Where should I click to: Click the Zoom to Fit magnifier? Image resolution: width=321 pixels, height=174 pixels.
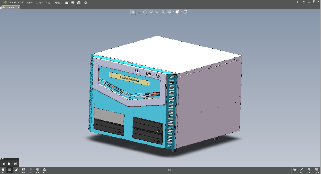click(x=157, y=12)
